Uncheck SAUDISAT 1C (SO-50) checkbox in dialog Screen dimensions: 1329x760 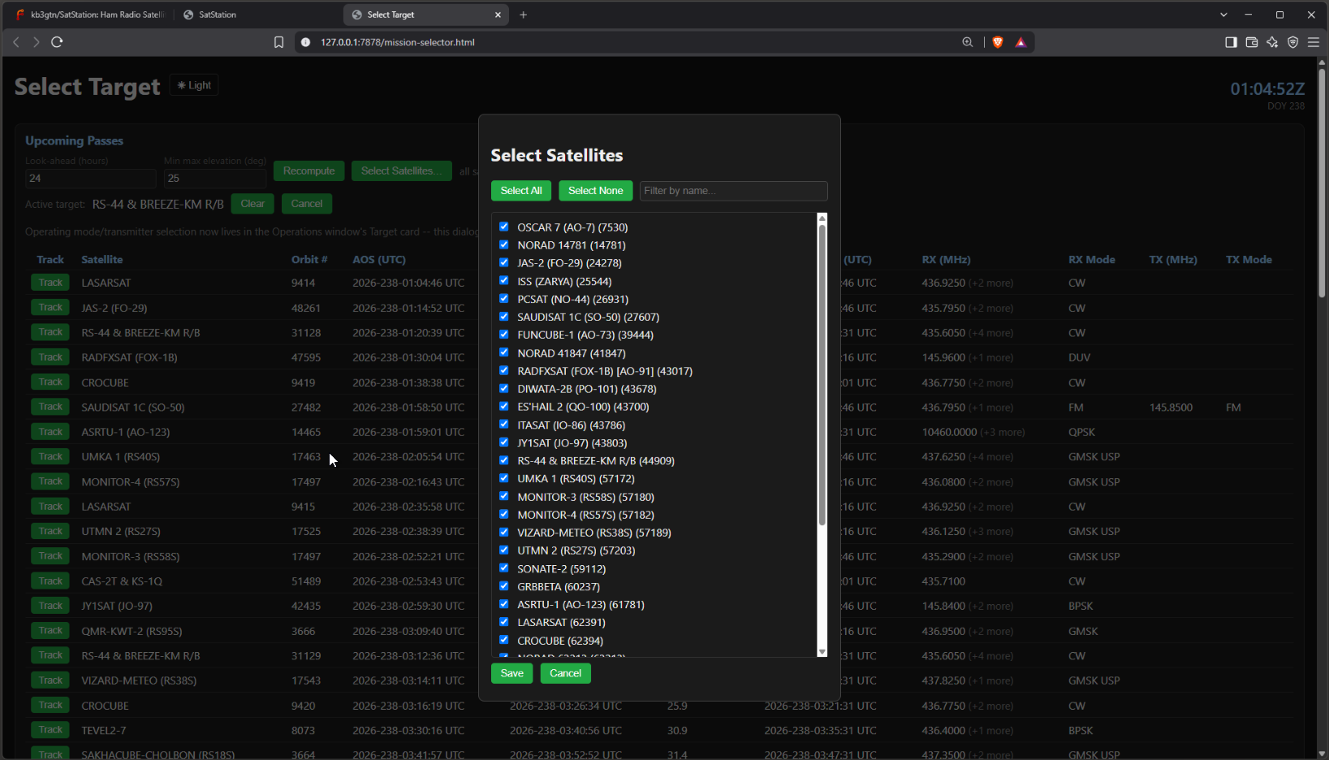point(503,316)
